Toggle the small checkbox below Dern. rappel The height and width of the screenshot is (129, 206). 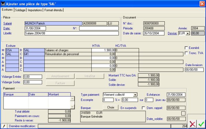(x=183, y=113)
